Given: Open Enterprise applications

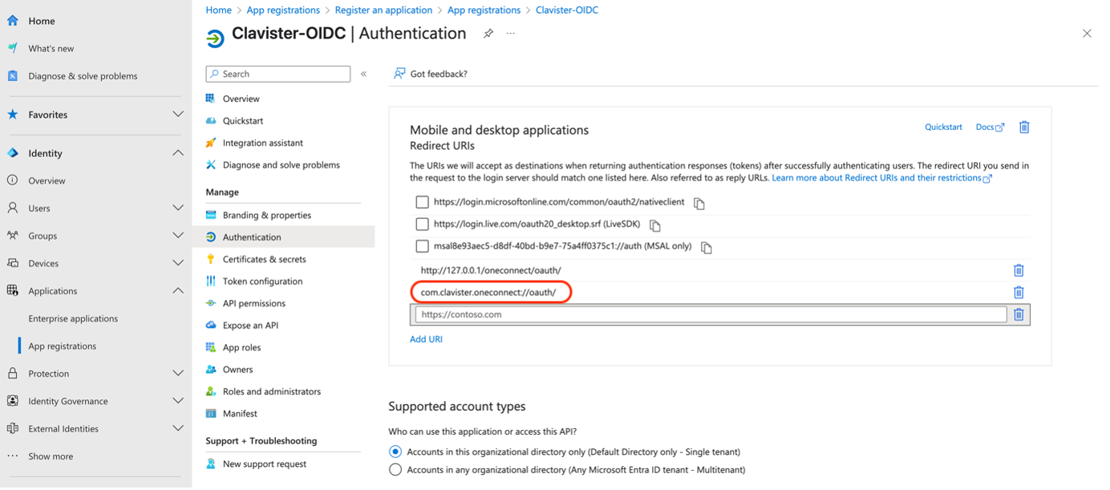Looking at the screenshot, I should [x=73, y=318].
